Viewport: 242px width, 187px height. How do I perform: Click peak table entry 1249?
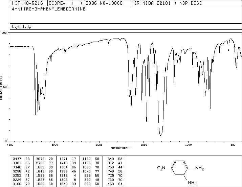(63, 184)
